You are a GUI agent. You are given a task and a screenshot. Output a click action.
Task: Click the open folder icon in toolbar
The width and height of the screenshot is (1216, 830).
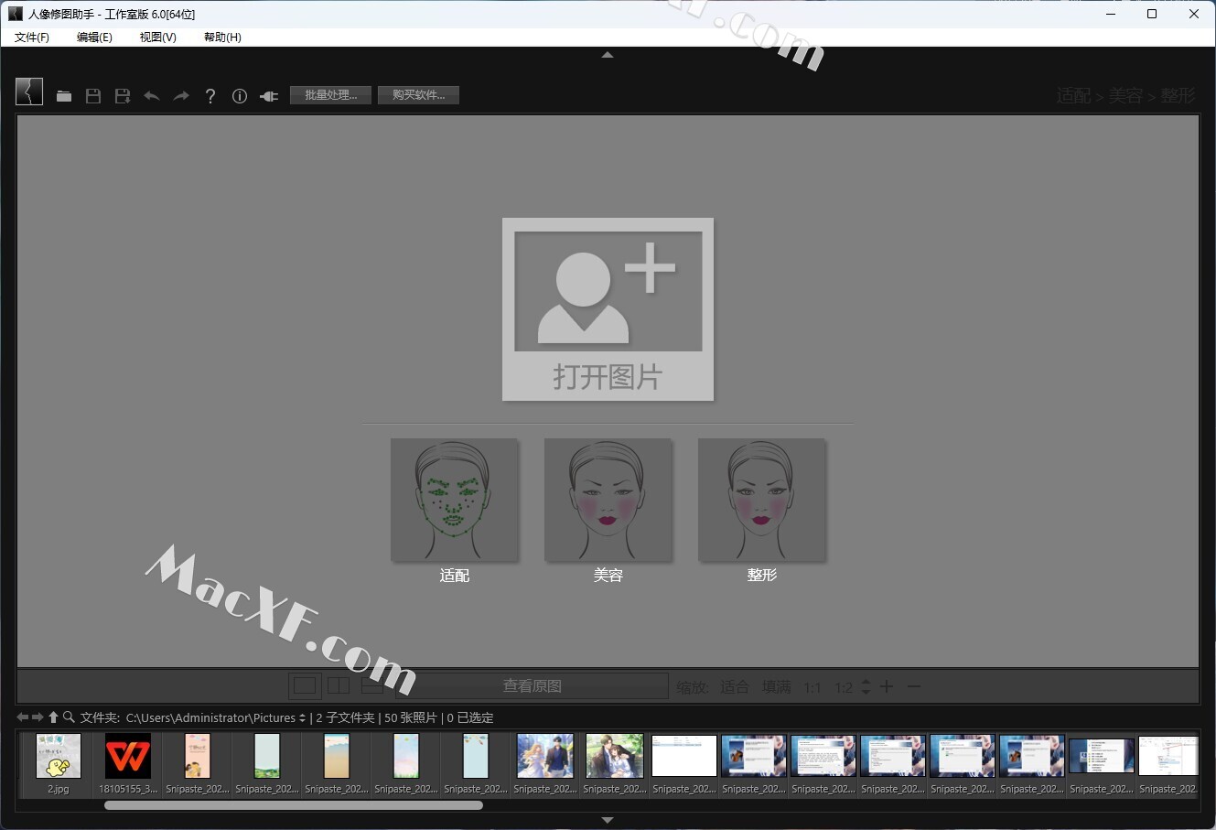(x=64, y=96)
